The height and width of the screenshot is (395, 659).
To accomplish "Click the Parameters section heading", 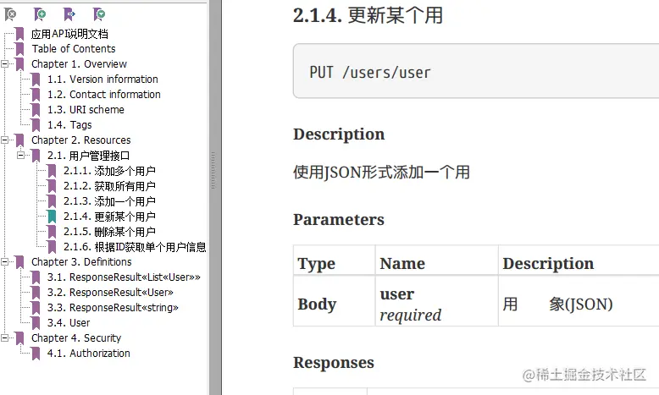I will (x=339, y=220).
